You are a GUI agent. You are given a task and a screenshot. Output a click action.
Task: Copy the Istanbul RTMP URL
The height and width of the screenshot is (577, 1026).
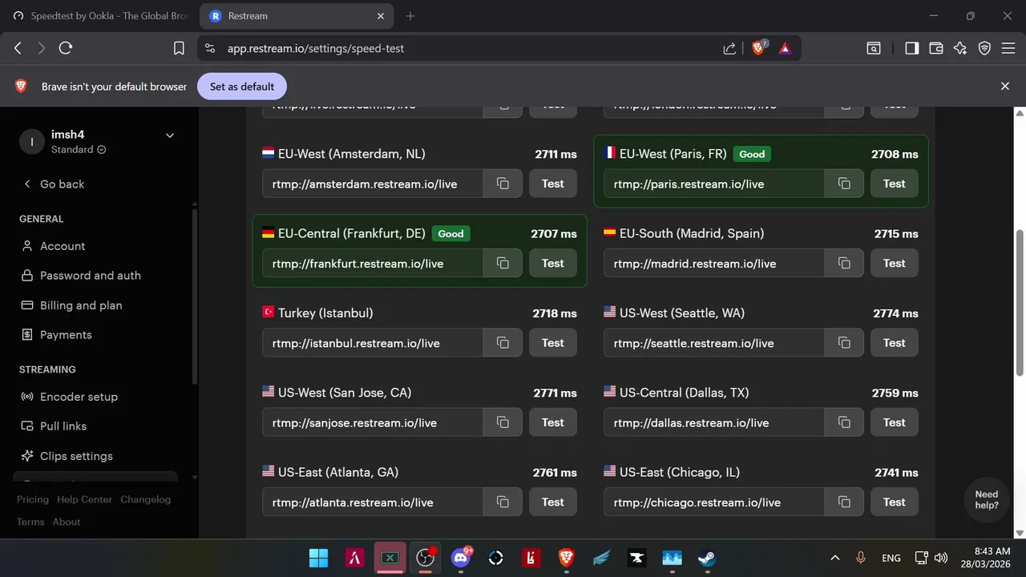pos(503,343)
